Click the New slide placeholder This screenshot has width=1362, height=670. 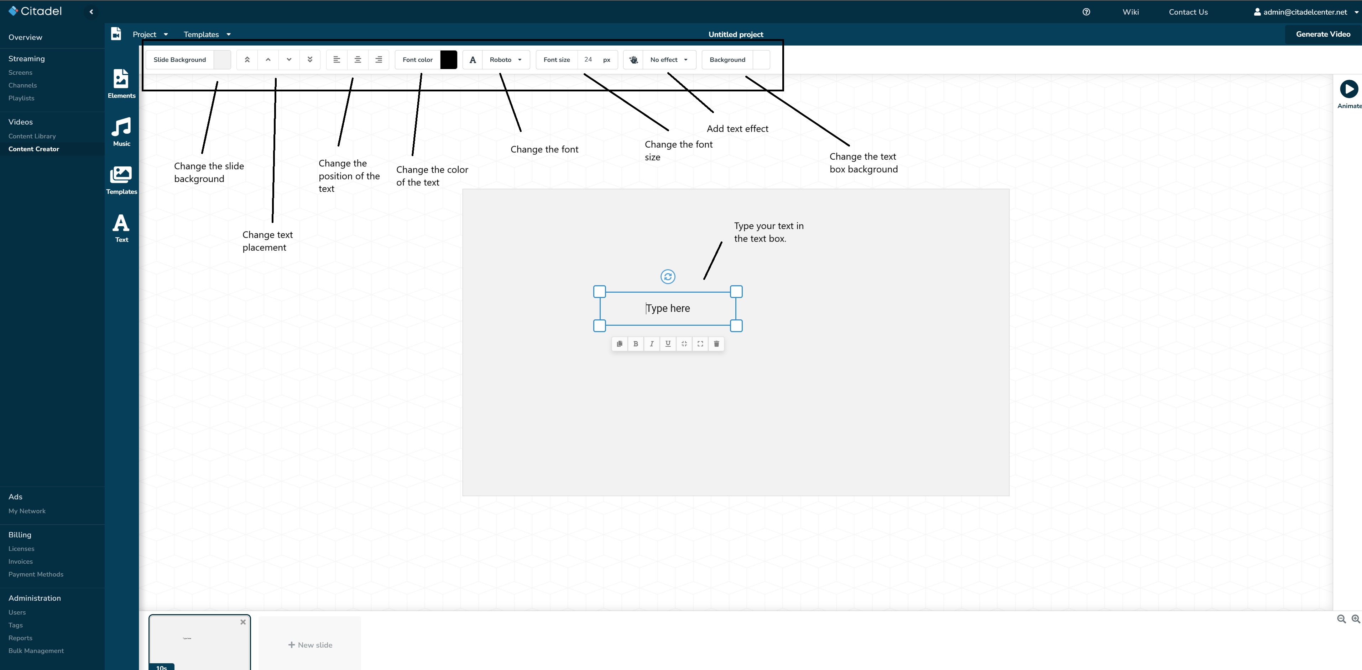pos(310,645)
